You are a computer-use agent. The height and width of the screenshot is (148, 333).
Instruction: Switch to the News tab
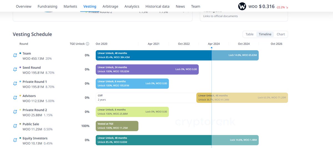(x=180, y=6)
